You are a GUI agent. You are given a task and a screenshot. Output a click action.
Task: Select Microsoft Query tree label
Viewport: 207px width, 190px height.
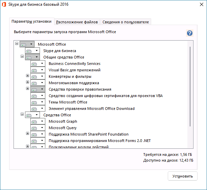click(x=63, y=128)
